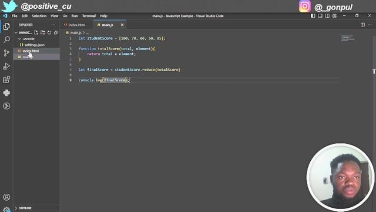376x212 pixels.
Task: Collapse all folders in Explorer
Action: pyautogui.click(x=56, y=32)
